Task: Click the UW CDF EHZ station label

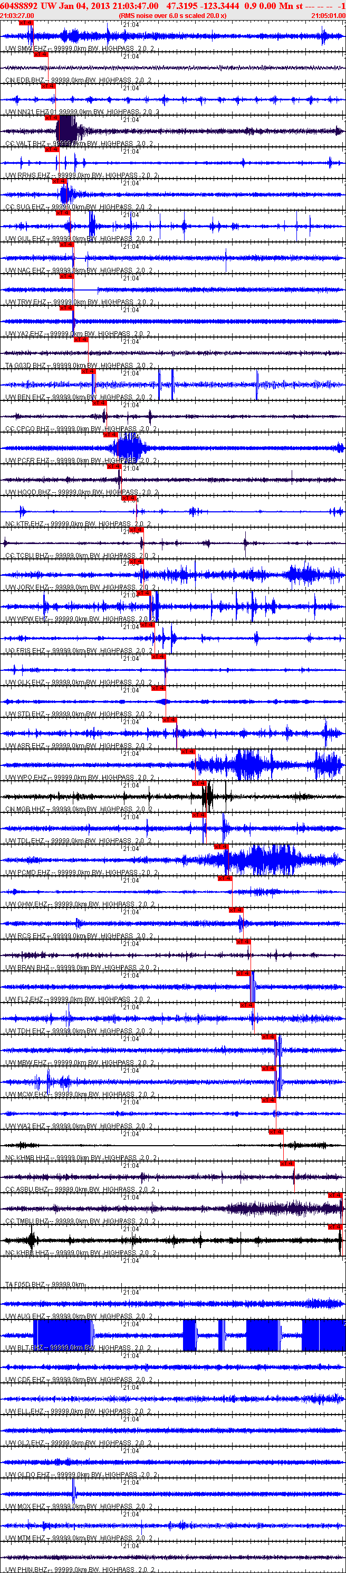Action: (x=24, y=1380)
